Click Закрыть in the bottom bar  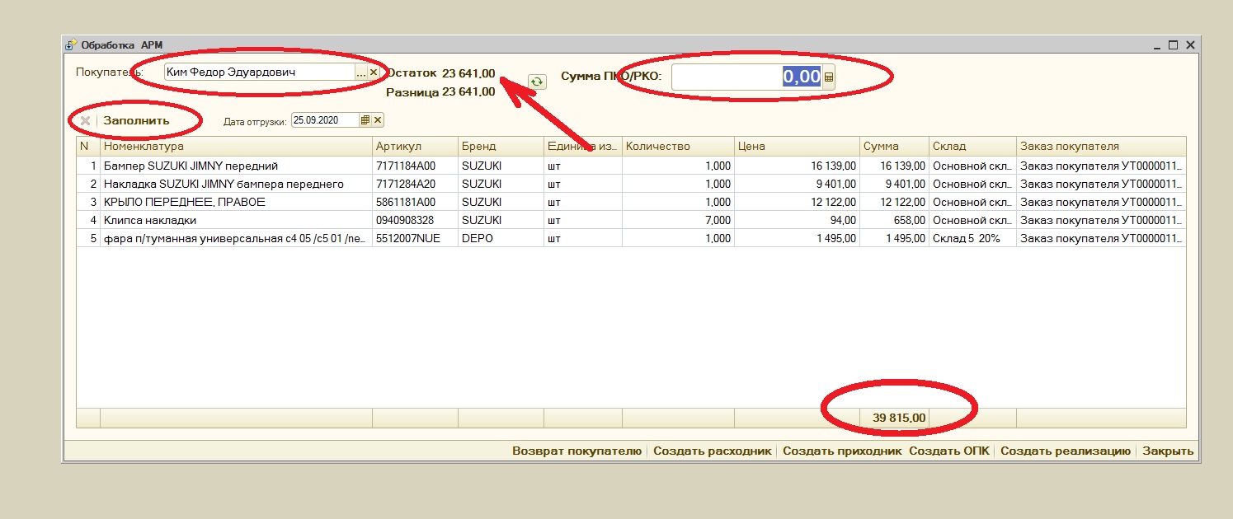(x=1167, y=451)
